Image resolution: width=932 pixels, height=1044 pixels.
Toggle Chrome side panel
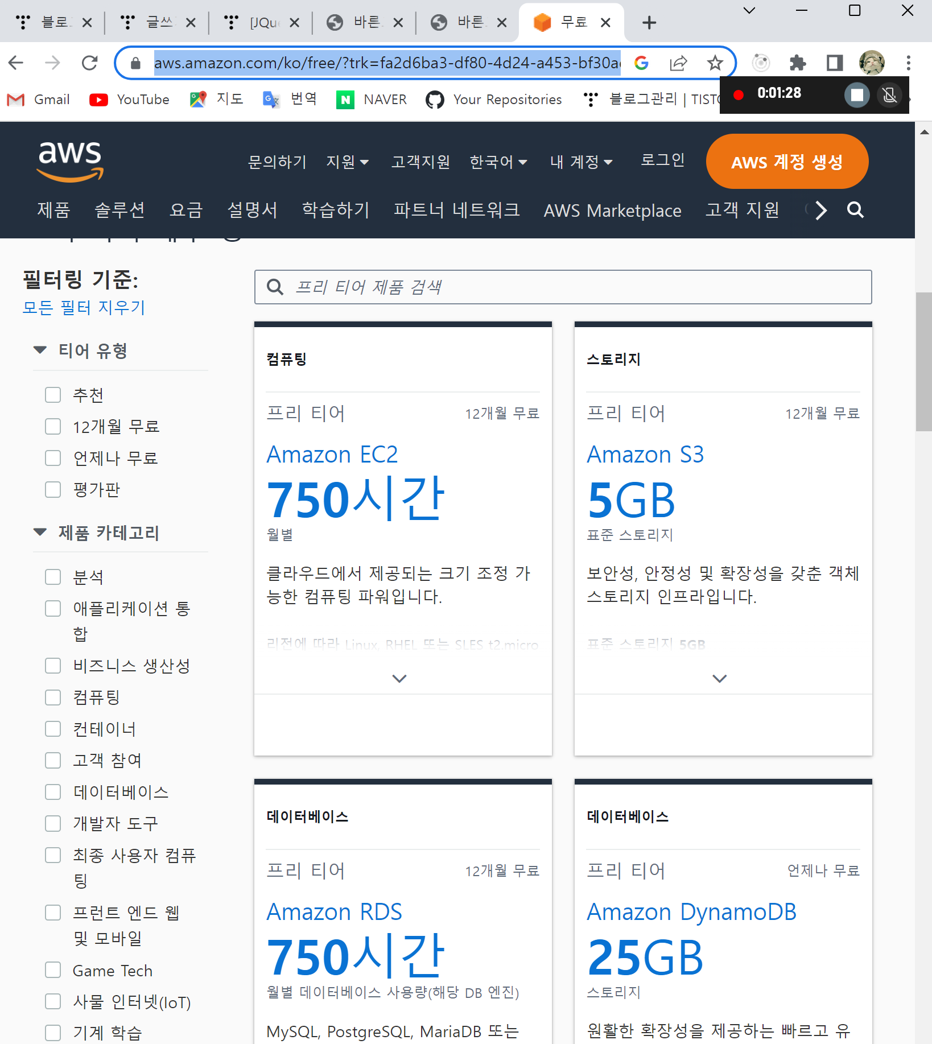pos(834,63)
